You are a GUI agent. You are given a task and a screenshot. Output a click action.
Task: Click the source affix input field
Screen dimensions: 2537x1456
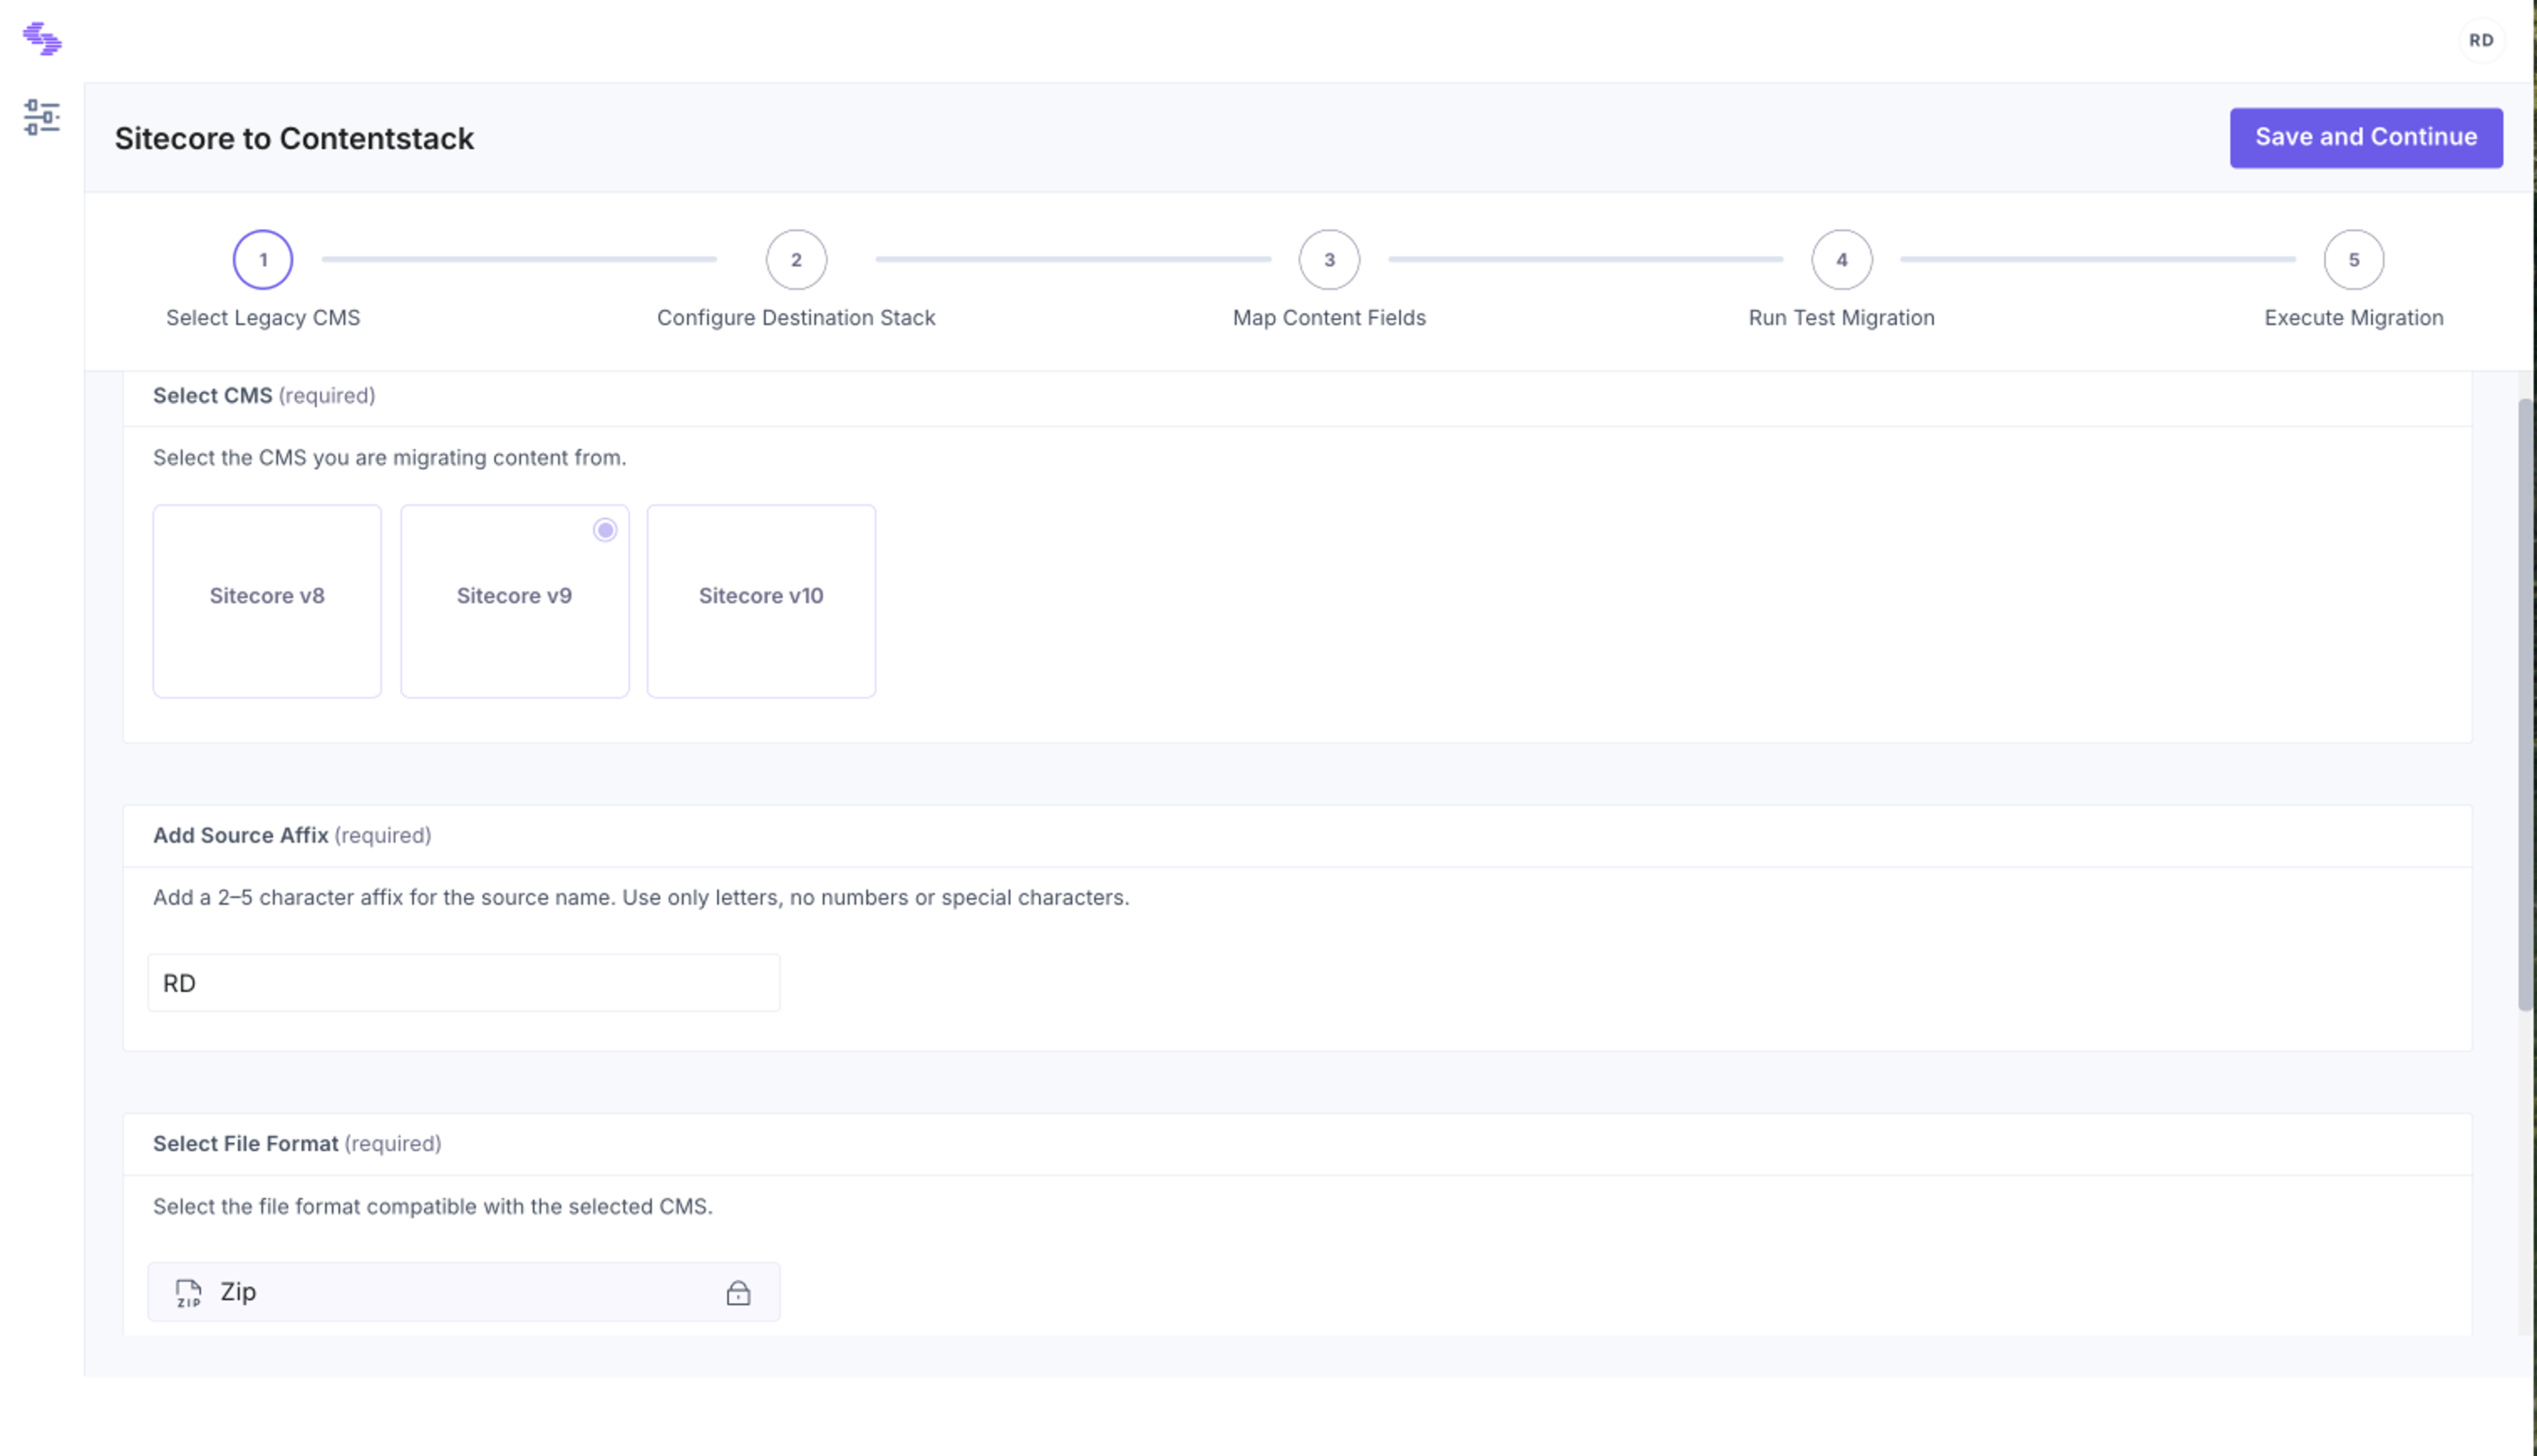pyautogui.click(x=464, y=983)
